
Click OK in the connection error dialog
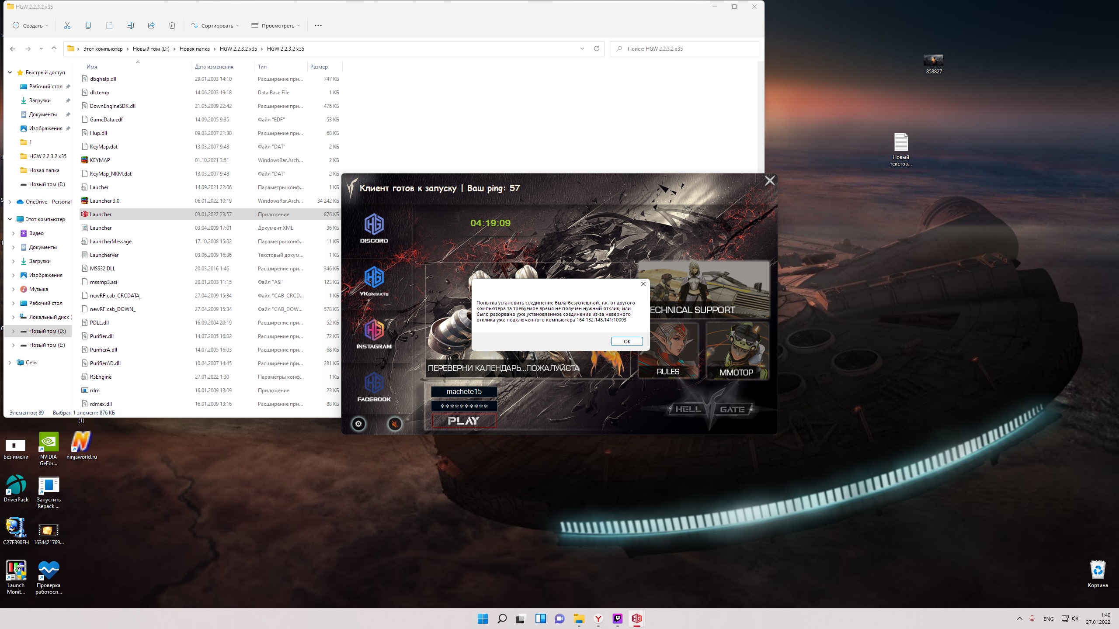[627, 342]
